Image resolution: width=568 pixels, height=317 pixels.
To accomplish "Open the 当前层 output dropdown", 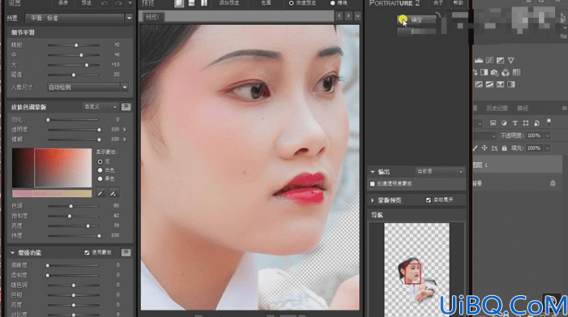I will 440,171.
